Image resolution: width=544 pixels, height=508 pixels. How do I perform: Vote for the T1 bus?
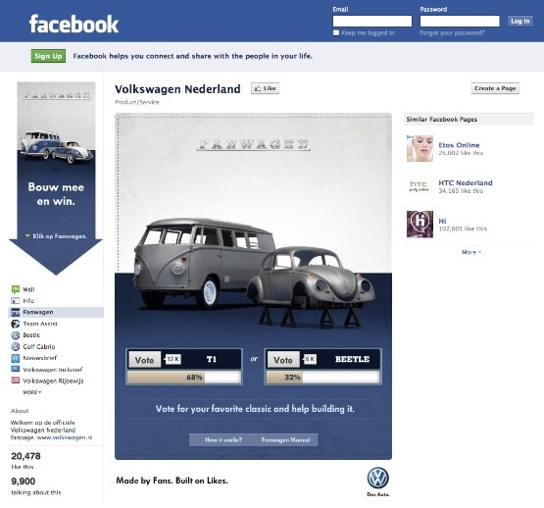144,360
